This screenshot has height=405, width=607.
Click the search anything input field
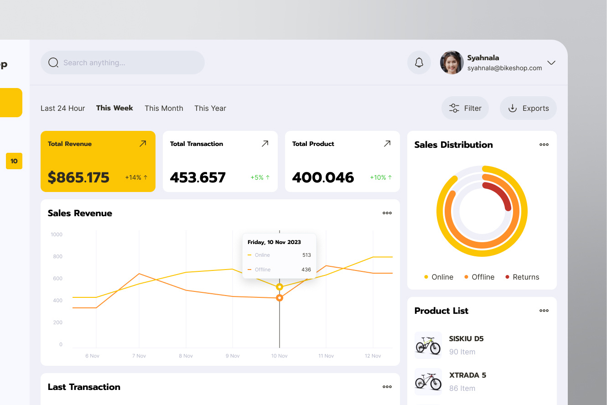click(x=122, y=62)
